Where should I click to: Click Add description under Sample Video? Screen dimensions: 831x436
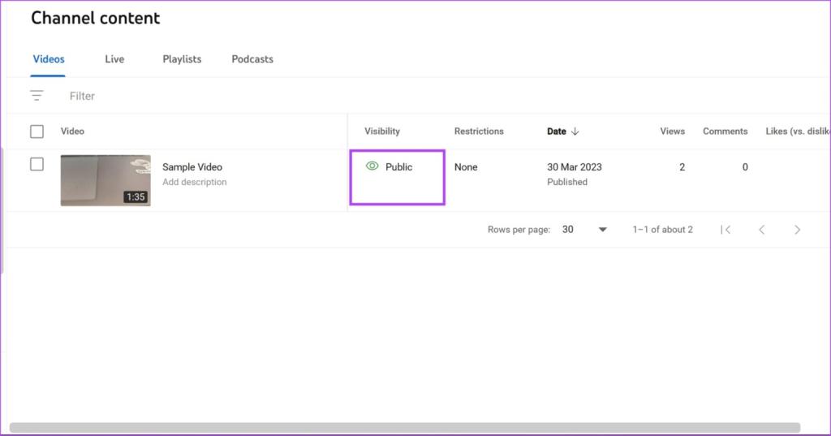pyautogui.click(x=195, y=182)
